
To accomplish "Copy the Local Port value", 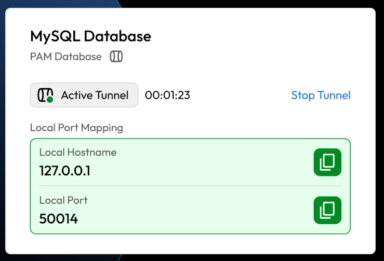I will (327, 210).
